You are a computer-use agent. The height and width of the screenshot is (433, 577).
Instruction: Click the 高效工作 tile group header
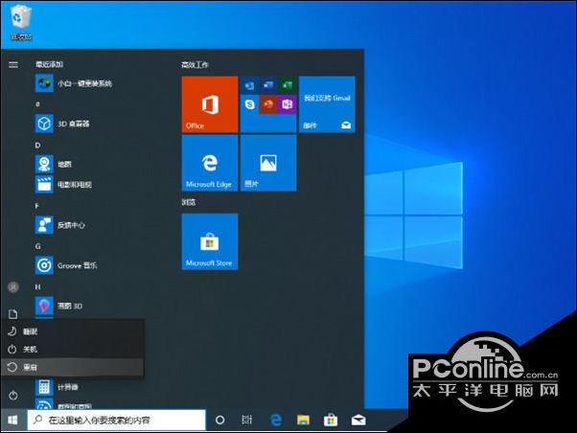tap(195, 65)
